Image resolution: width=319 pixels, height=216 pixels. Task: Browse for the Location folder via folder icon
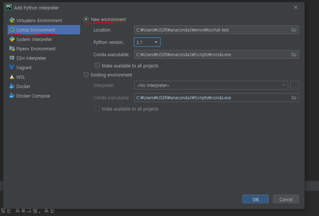coord(294,30)
